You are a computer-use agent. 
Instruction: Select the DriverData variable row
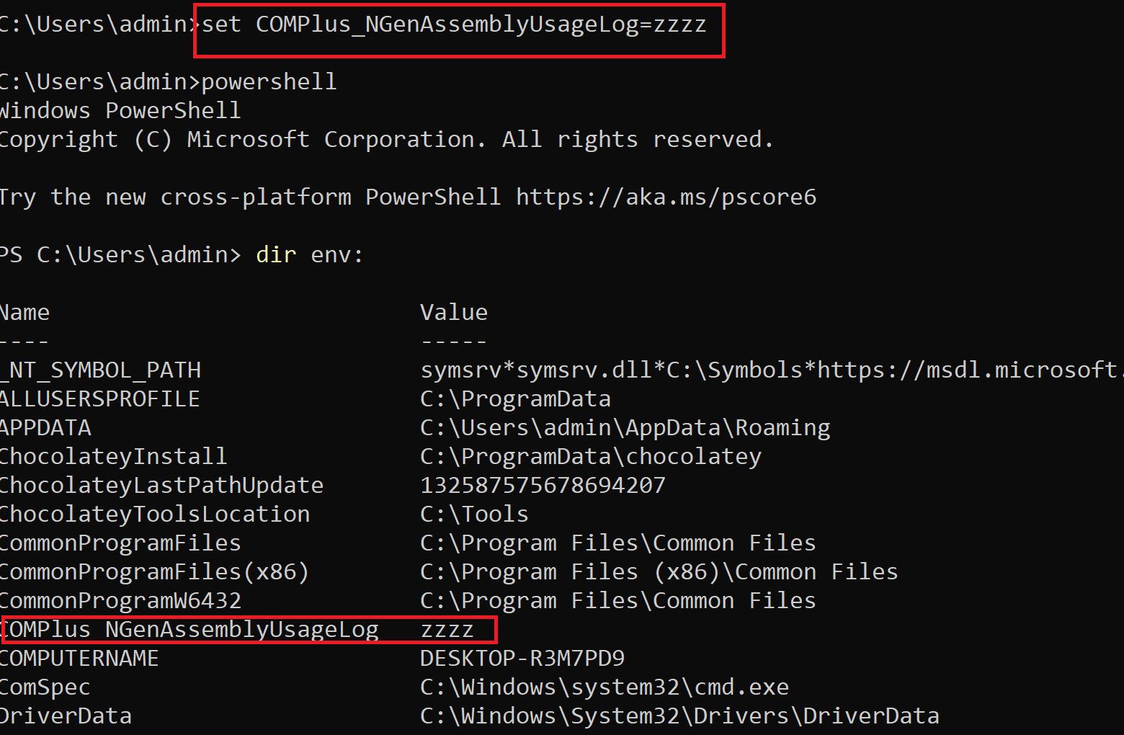(66, 716)
